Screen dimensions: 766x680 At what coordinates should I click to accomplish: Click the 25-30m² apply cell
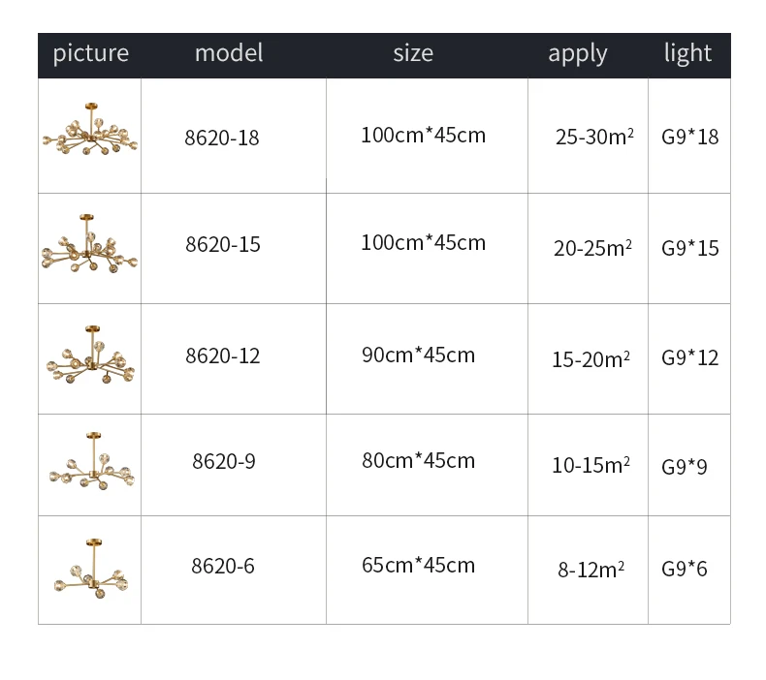tap(594, 137)
